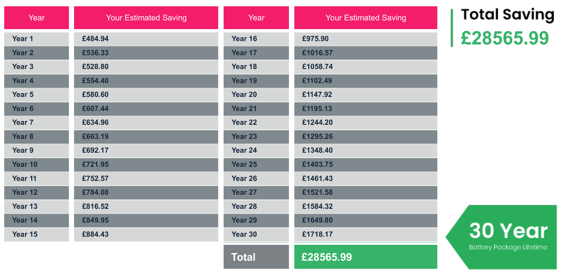Click the £1718.17 saving value
This screenshot has width=561, height=273.
click(x=317, y=234)
